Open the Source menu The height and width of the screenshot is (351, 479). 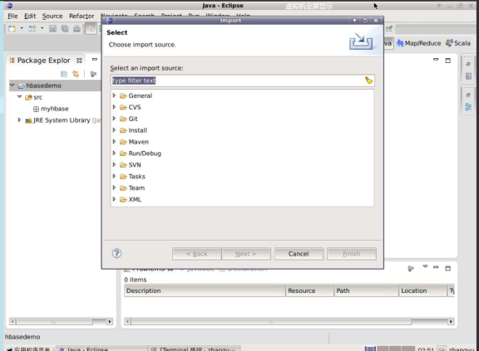(52, 16)
